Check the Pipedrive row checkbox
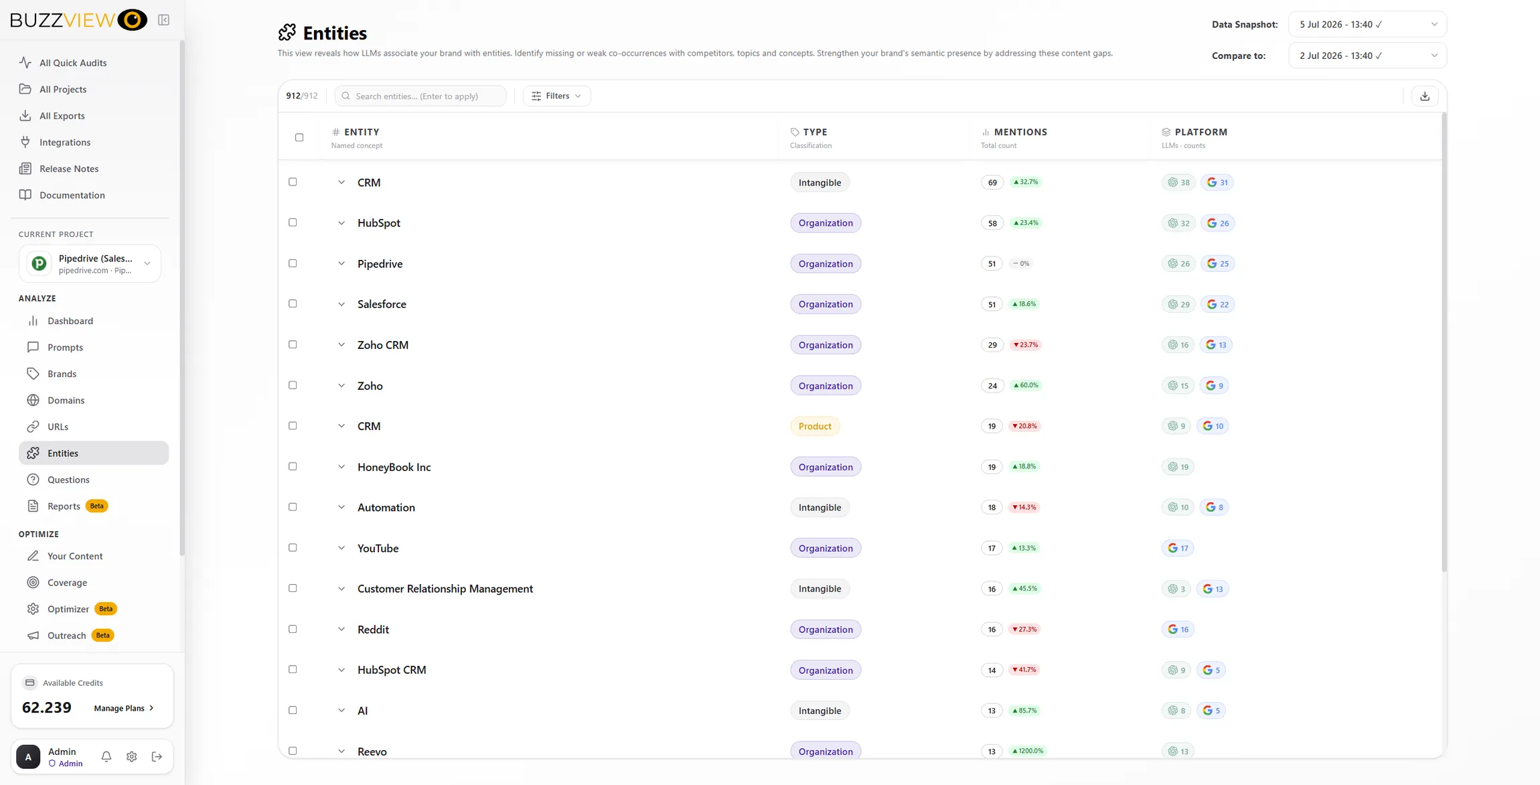Viewport: 1540px width, 785px height. coord(293,263)
